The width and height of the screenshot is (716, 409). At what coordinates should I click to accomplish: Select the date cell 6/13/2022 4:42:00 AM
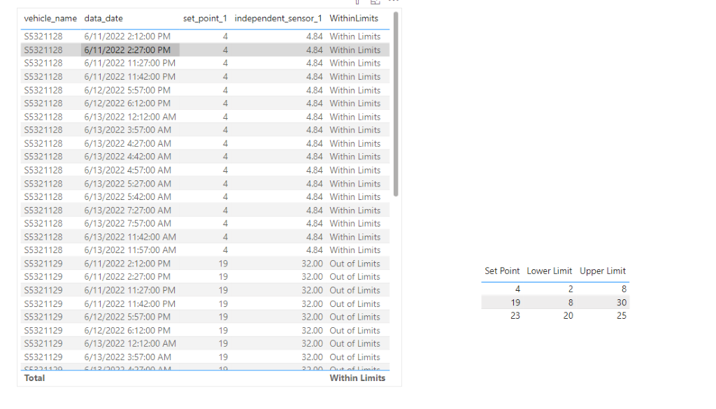[x=128, y=157]
